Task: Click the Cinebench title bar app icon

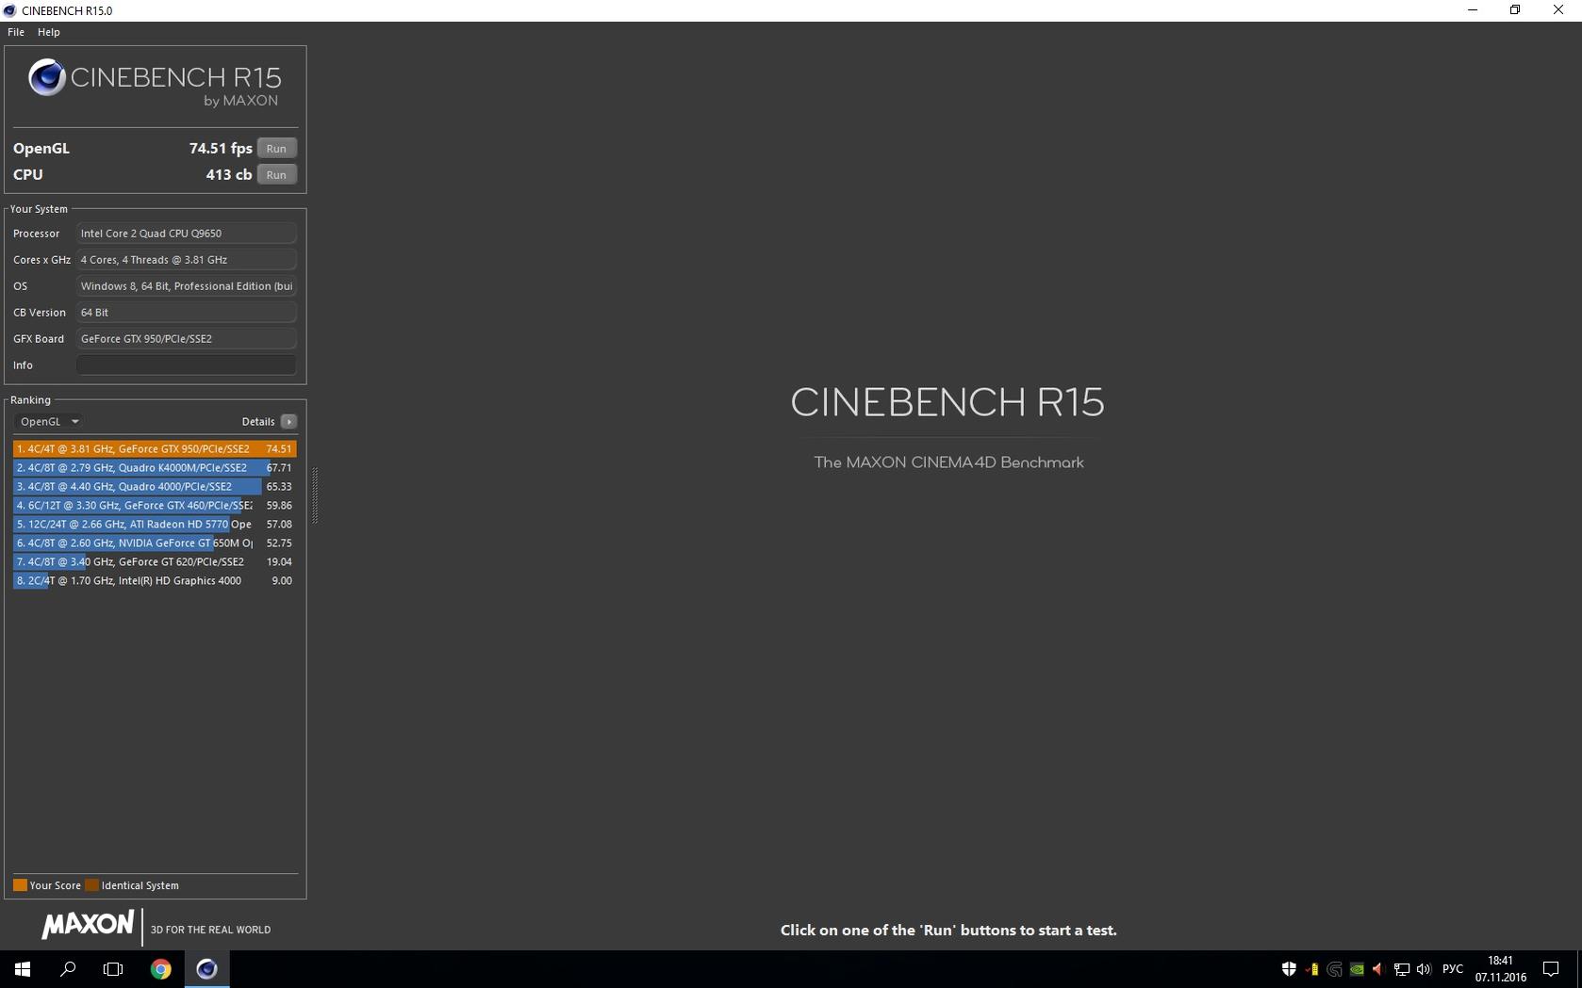Action: (9, 10)
